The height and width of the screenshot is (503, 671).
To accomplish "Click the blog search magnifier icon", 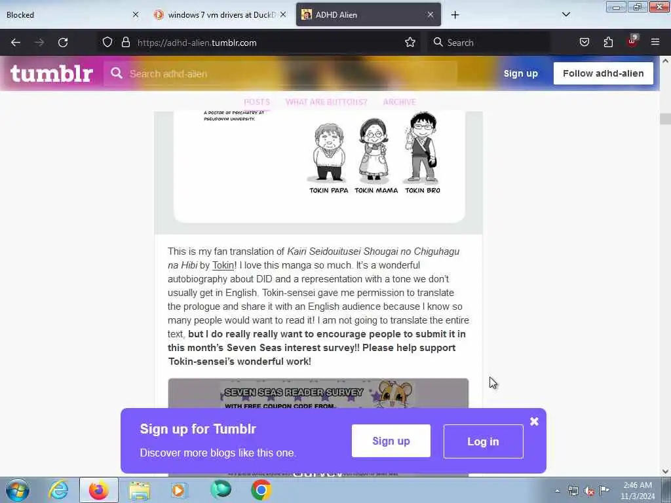I will tap(117, 73).
